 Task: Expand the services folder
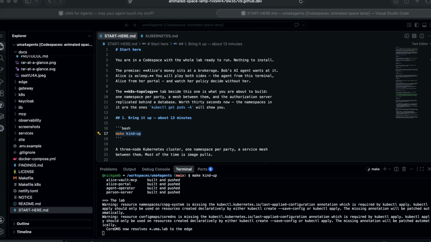tap(51, 133)
